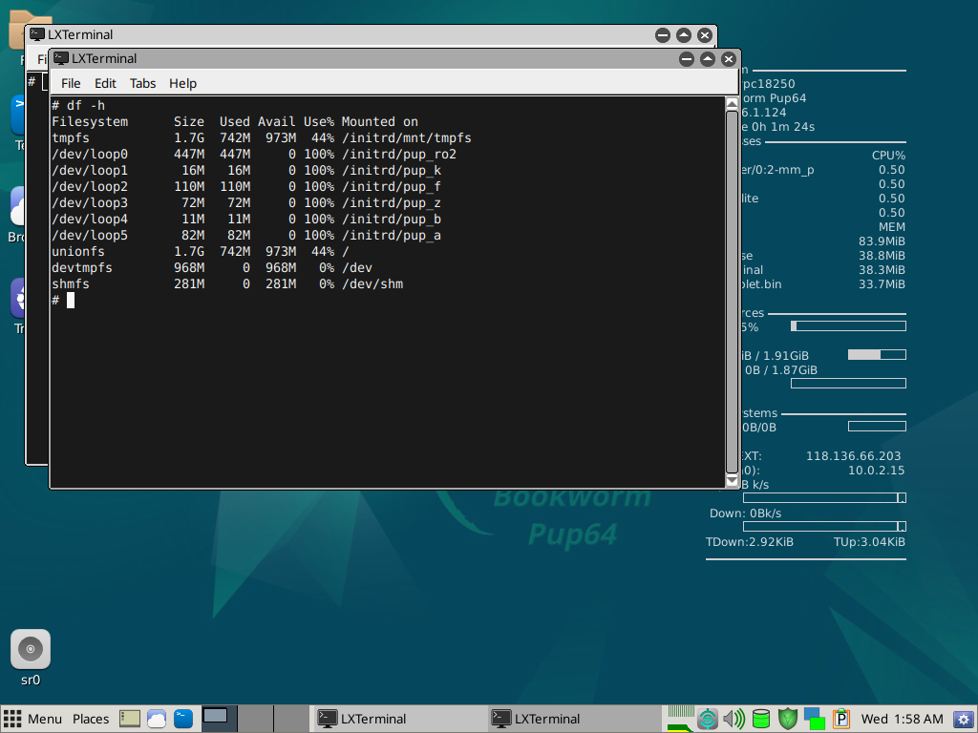The height and width of the screenshot is (733, 978).
Task: Activate the second LXTerminal taskbar button
Action: (573, 719)
